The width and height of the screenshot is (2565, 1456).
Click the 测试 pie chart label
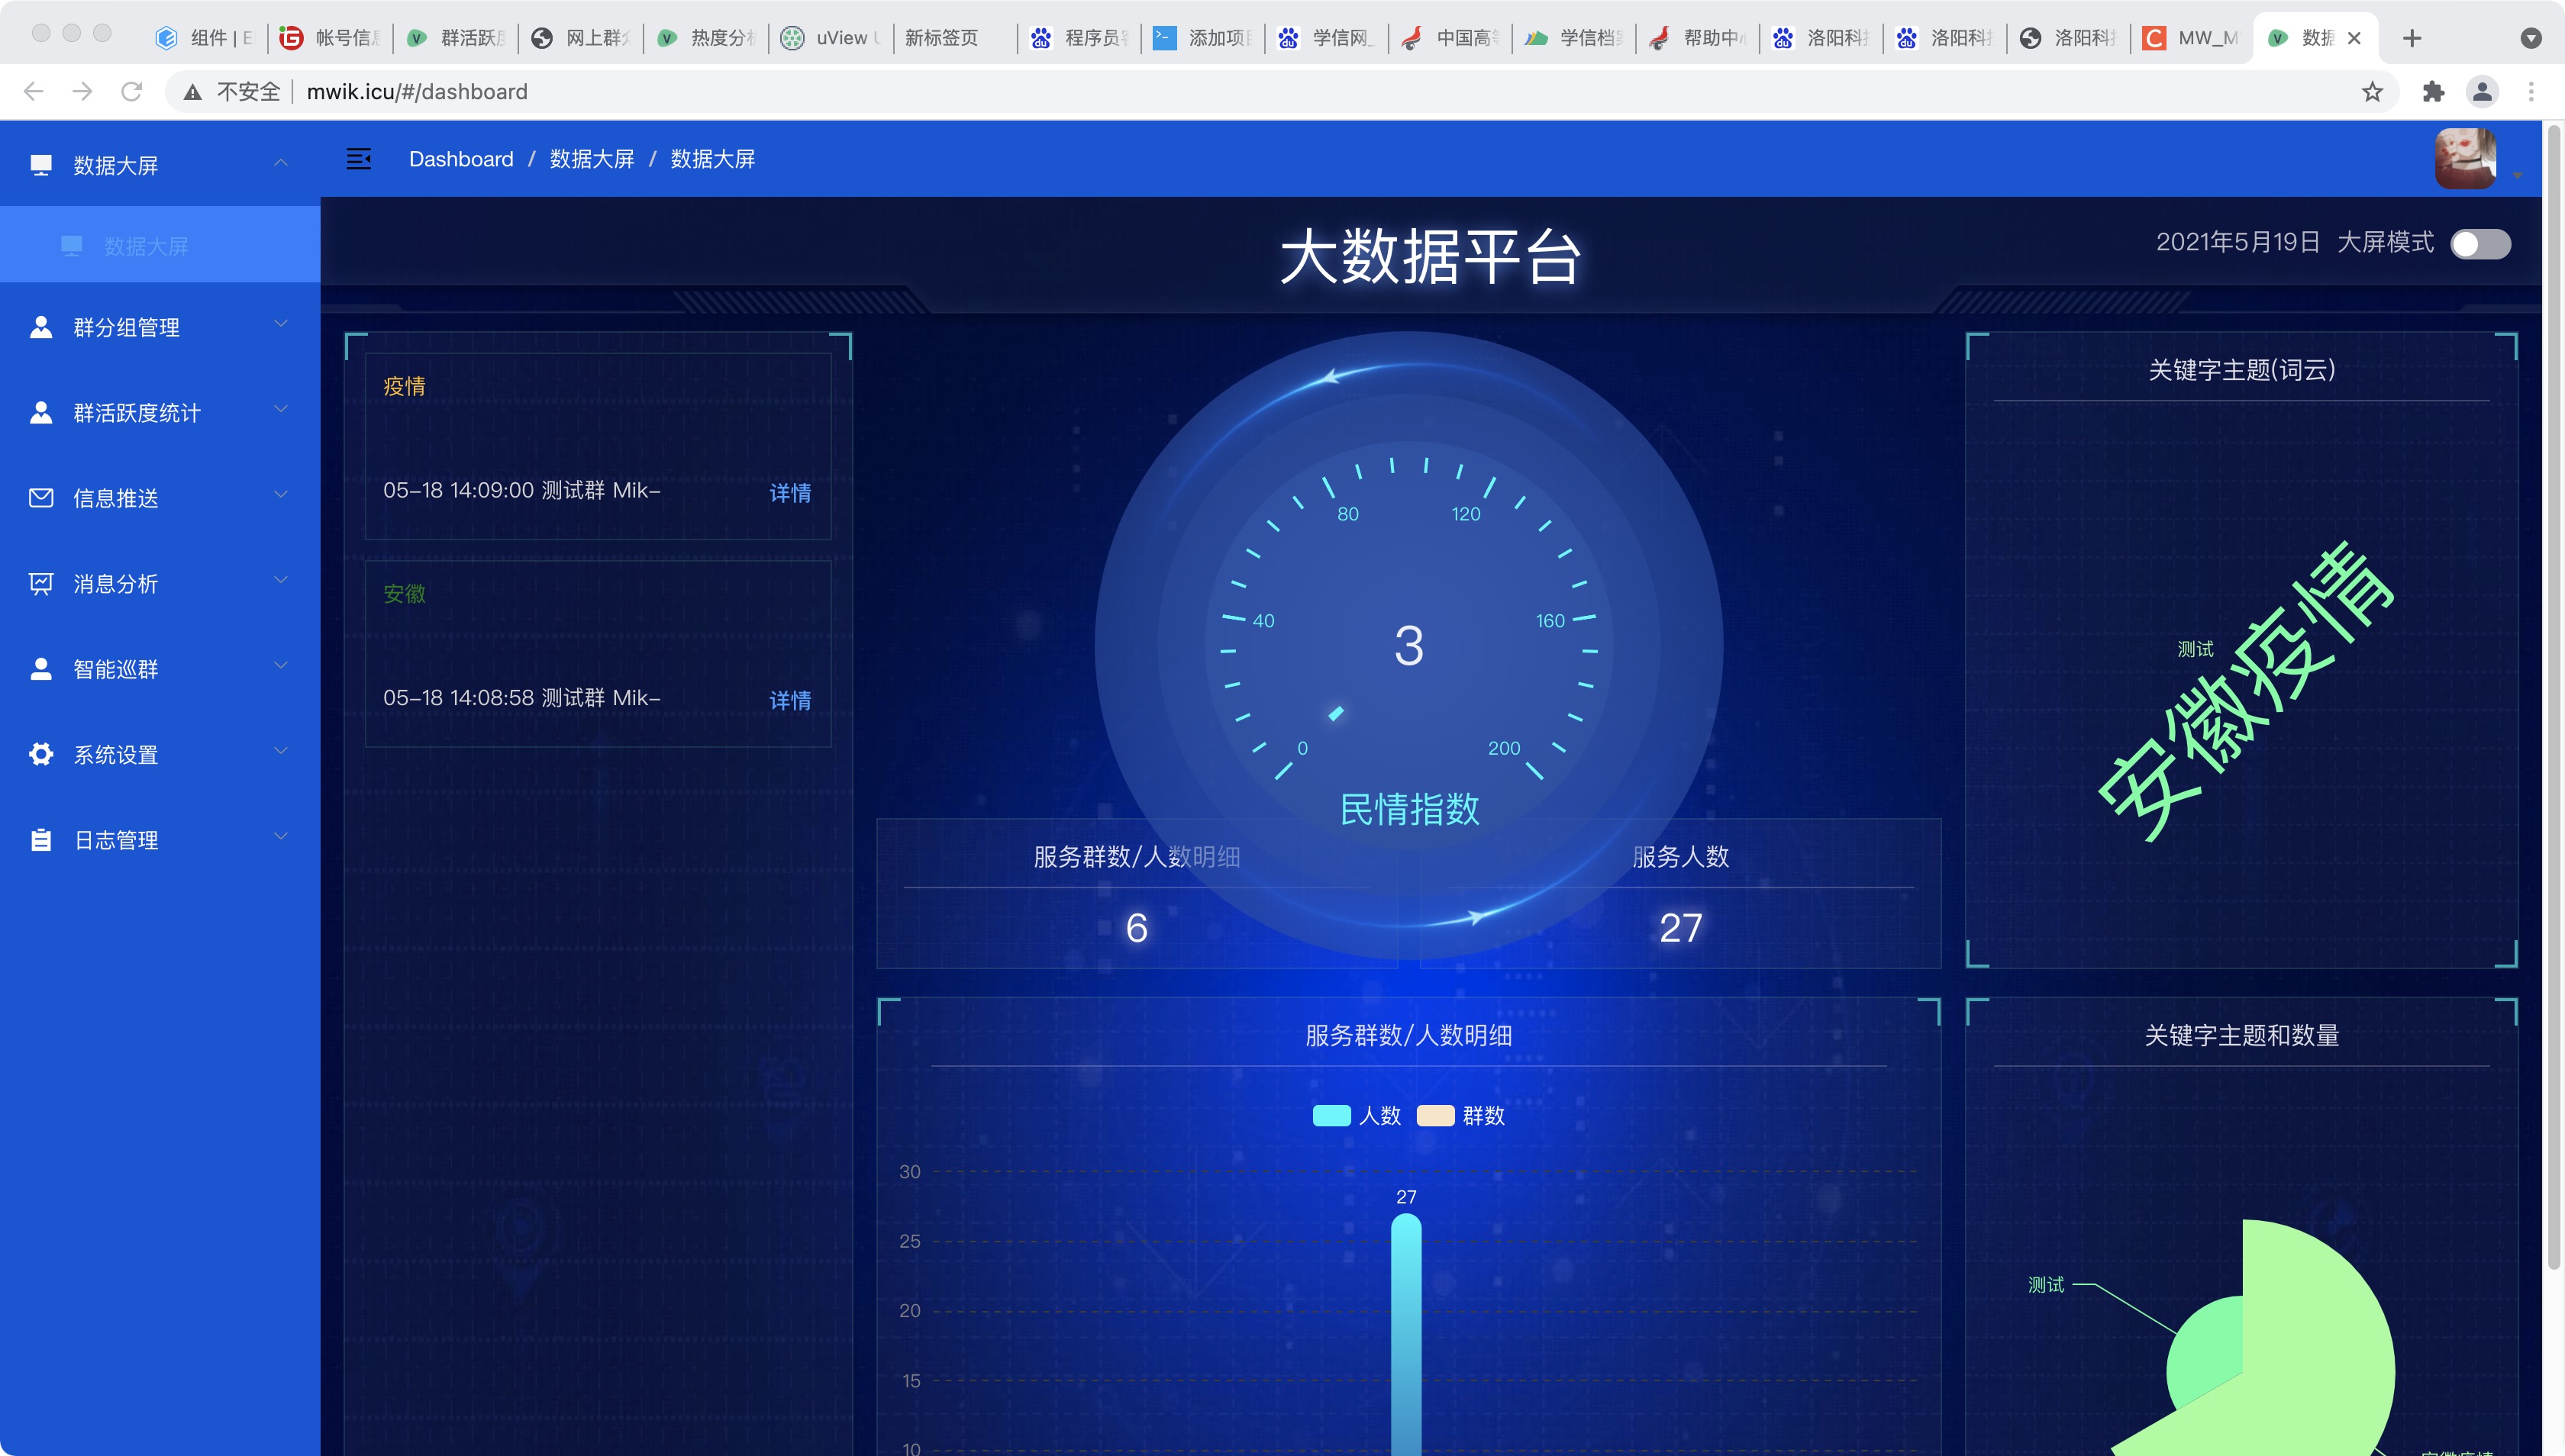pyautogui.click(x=2045, y=1285)
